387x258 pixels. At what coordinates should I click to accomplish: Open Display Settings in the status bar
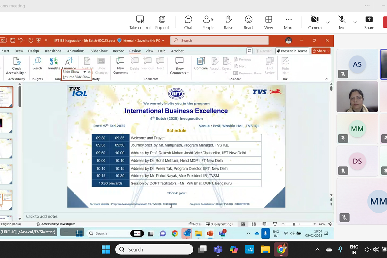point(219,224)
